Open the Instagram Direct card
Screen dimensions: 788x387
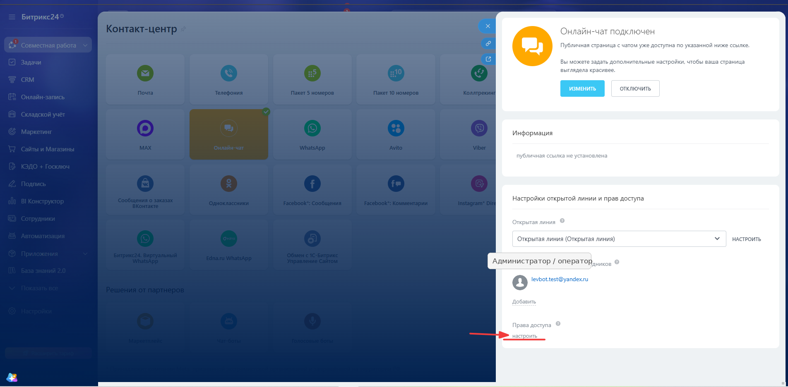tap(468, 190)
